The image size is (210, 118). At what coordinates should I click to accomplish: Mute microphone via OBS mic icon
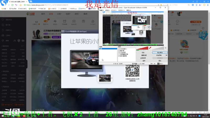[150, 48]
